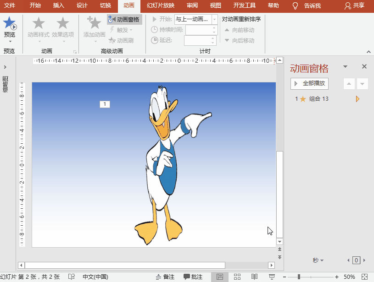Click the zoom in plus button
The image size is (374, 282).
pos(336,277)
